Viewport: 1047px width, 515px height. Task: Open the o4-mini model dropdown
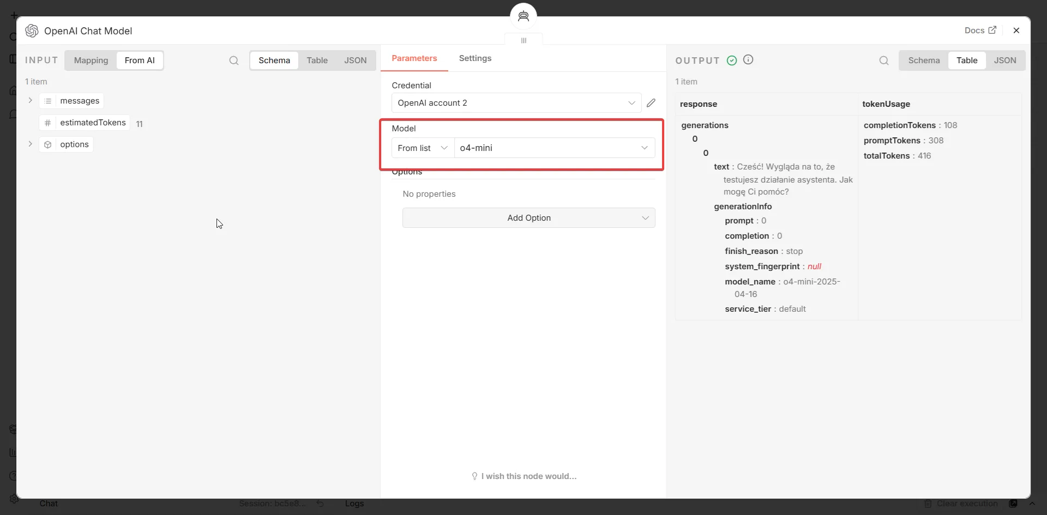(x=555, y=148)
